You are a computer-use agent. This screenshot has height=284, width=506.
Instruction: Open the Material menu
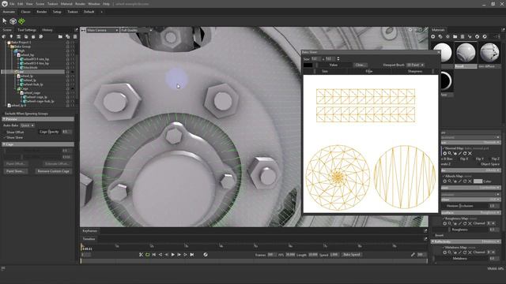point(66,4)
